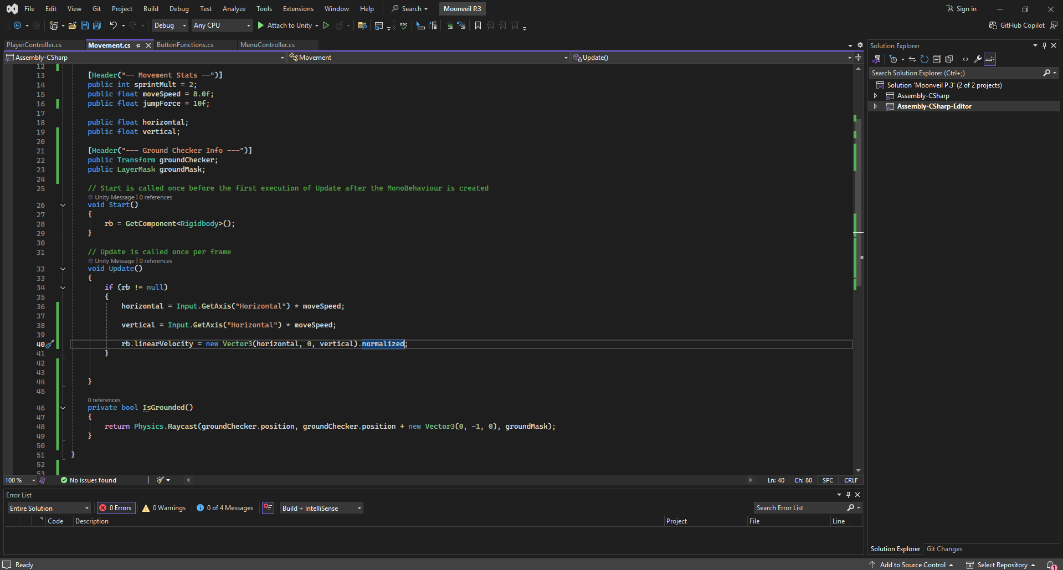Image resolution: width=1063 pixels, height=570 pixels.
Task: Open the Build + IntelliSense dropdown
Action: (x=321, y=509)
